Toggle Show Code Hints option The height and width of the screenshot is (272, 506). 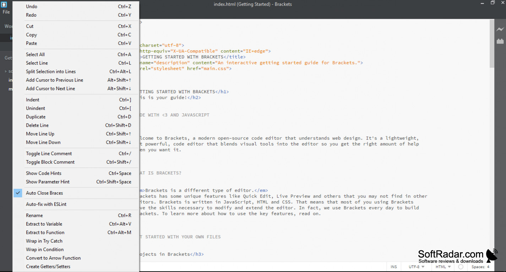[43, 173]
